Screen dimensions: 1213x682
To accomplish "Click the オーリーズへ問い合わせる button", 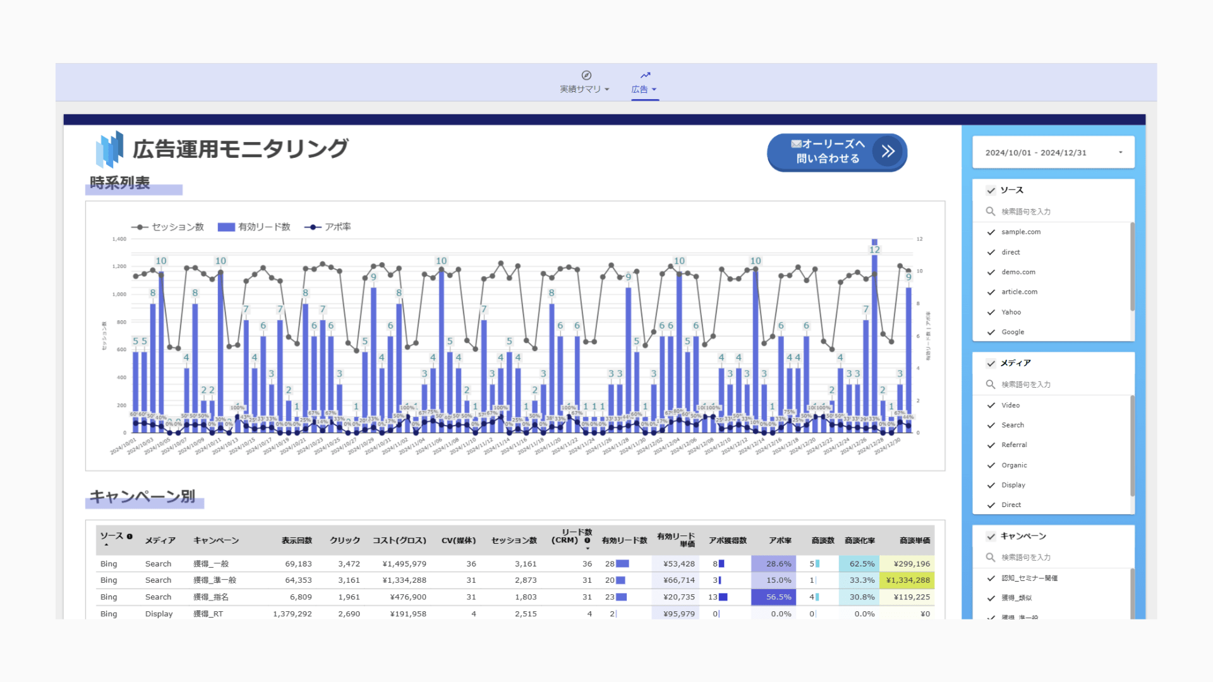I will pyautogui.click(x=828, y=152).
